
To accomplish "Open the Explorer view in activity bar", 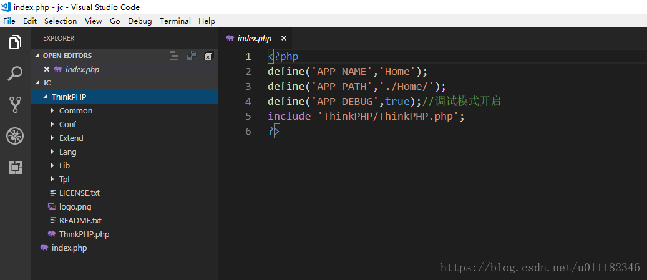I will click(15, 42).
